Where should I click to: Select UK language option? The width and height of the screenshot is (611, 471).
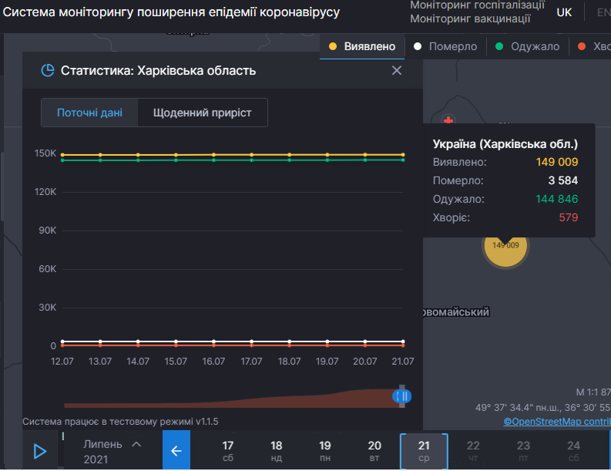coord(564,12)
